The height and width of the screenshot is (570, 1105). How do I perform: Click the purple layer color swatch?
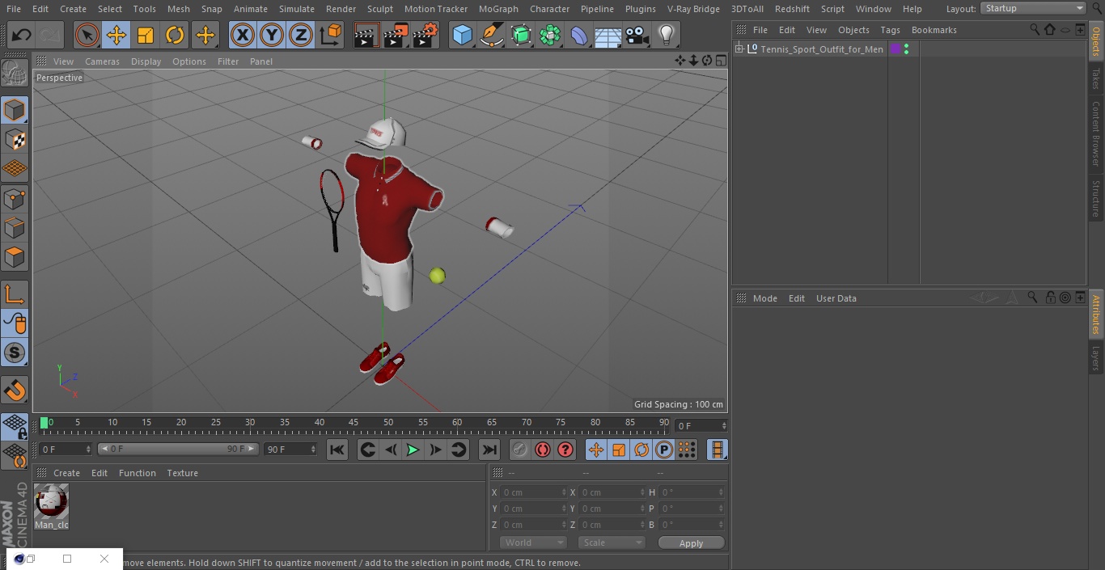pos(895,49)
